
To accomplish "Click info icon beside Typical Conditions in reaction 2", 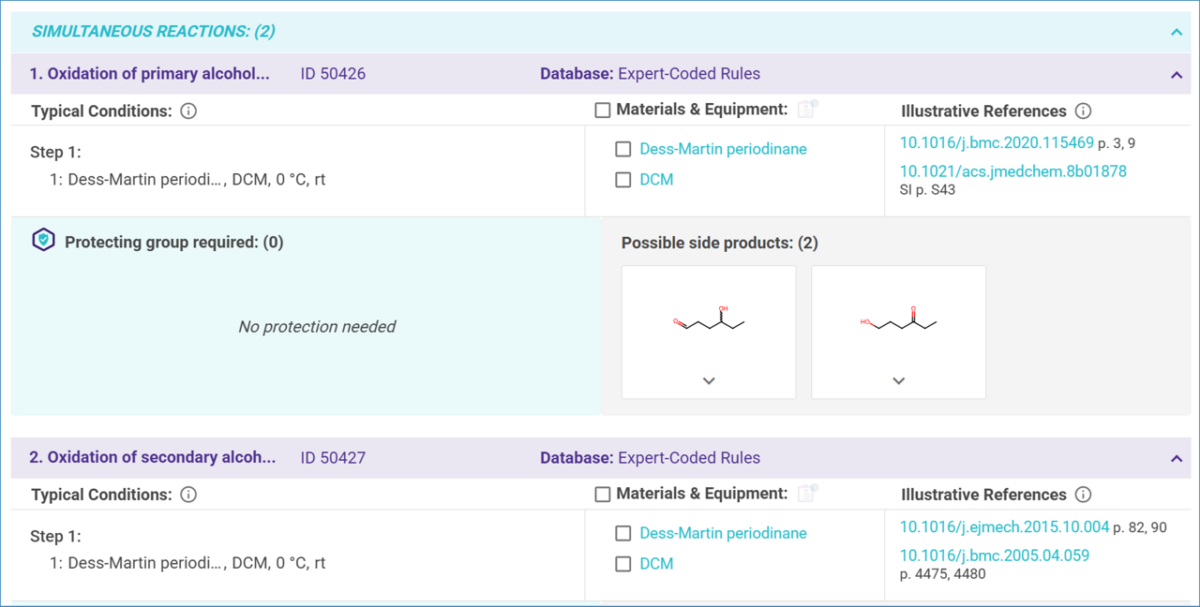I will (188, 495).
